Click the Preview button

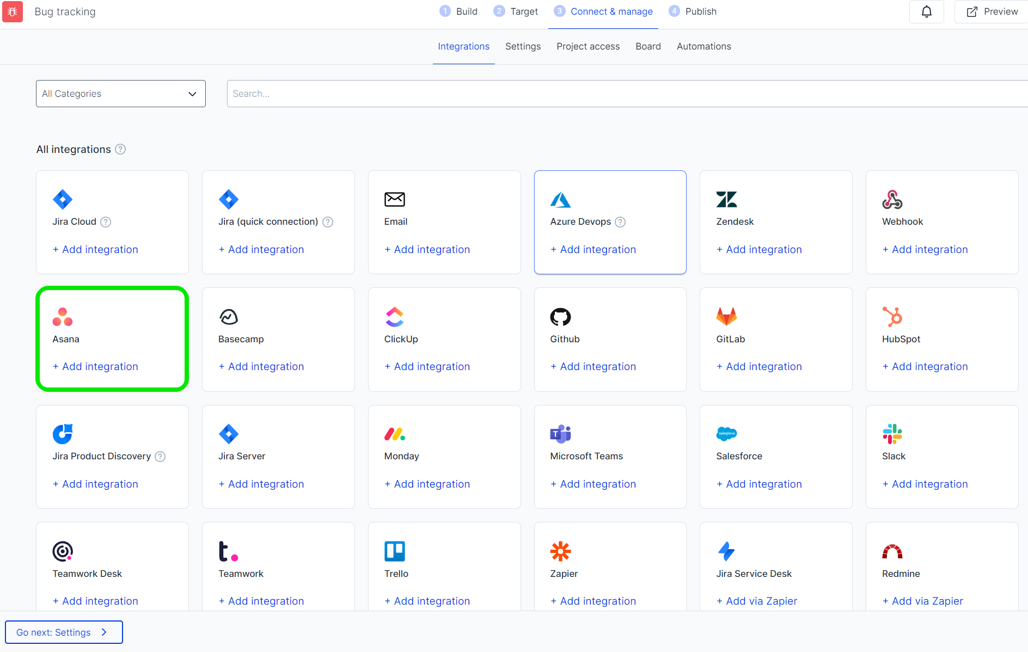pyautogui.click(x=992, y=11)
